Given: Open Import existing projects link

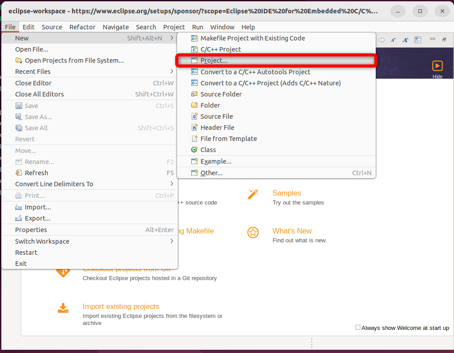Looking at the screenshot, I should (121, 306).
